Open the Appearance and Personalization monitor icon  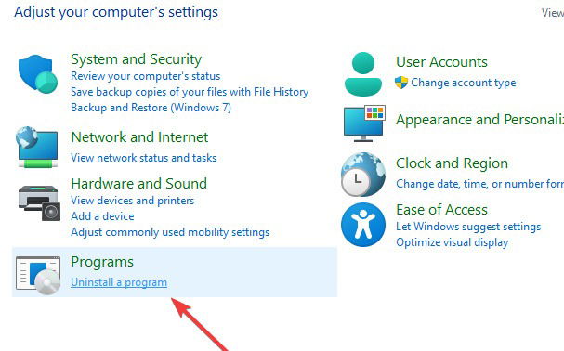click(x=364, y=123)
